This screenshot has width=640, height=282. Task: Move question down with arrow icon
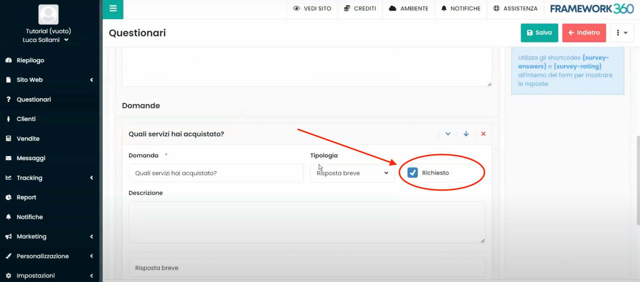point(466,134)
